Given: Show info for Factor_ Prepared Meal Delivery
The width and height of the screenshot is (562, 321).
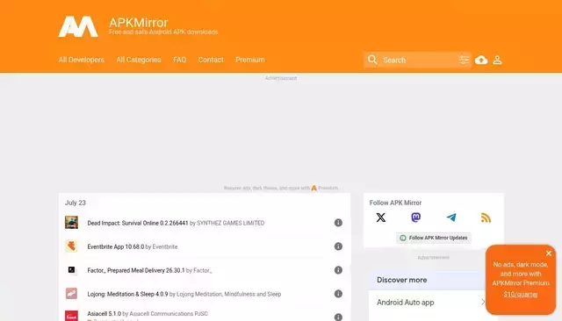Looking at the screenshot, I should [x=338, y=270].
